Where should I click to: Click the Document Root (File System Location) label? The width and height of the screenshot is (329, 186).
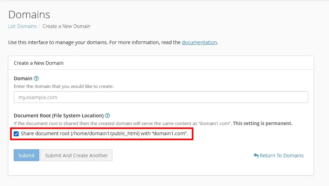(x=58, y=116)
